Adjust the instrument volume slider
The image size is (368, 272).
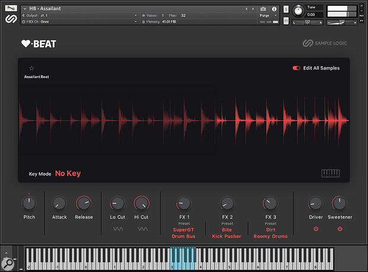342,23
